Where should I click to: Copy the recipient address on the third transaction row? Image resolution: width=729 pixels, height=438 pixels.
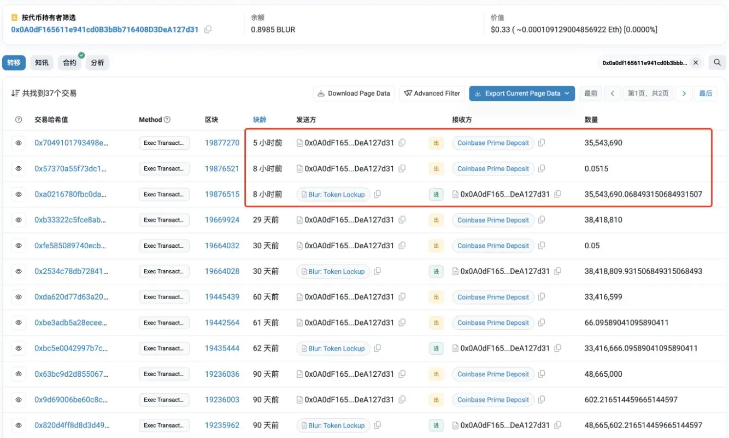[557, 194]
